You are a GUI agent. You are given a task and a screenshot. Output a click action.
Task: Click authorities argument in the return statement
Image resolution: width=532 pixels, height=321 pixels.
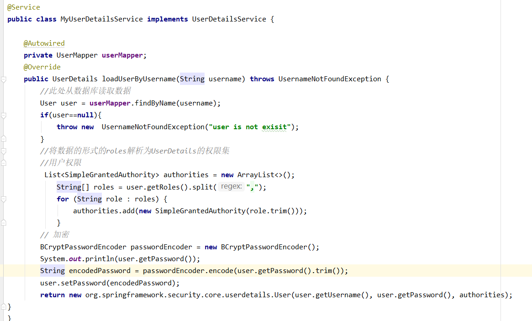point(482,295)
